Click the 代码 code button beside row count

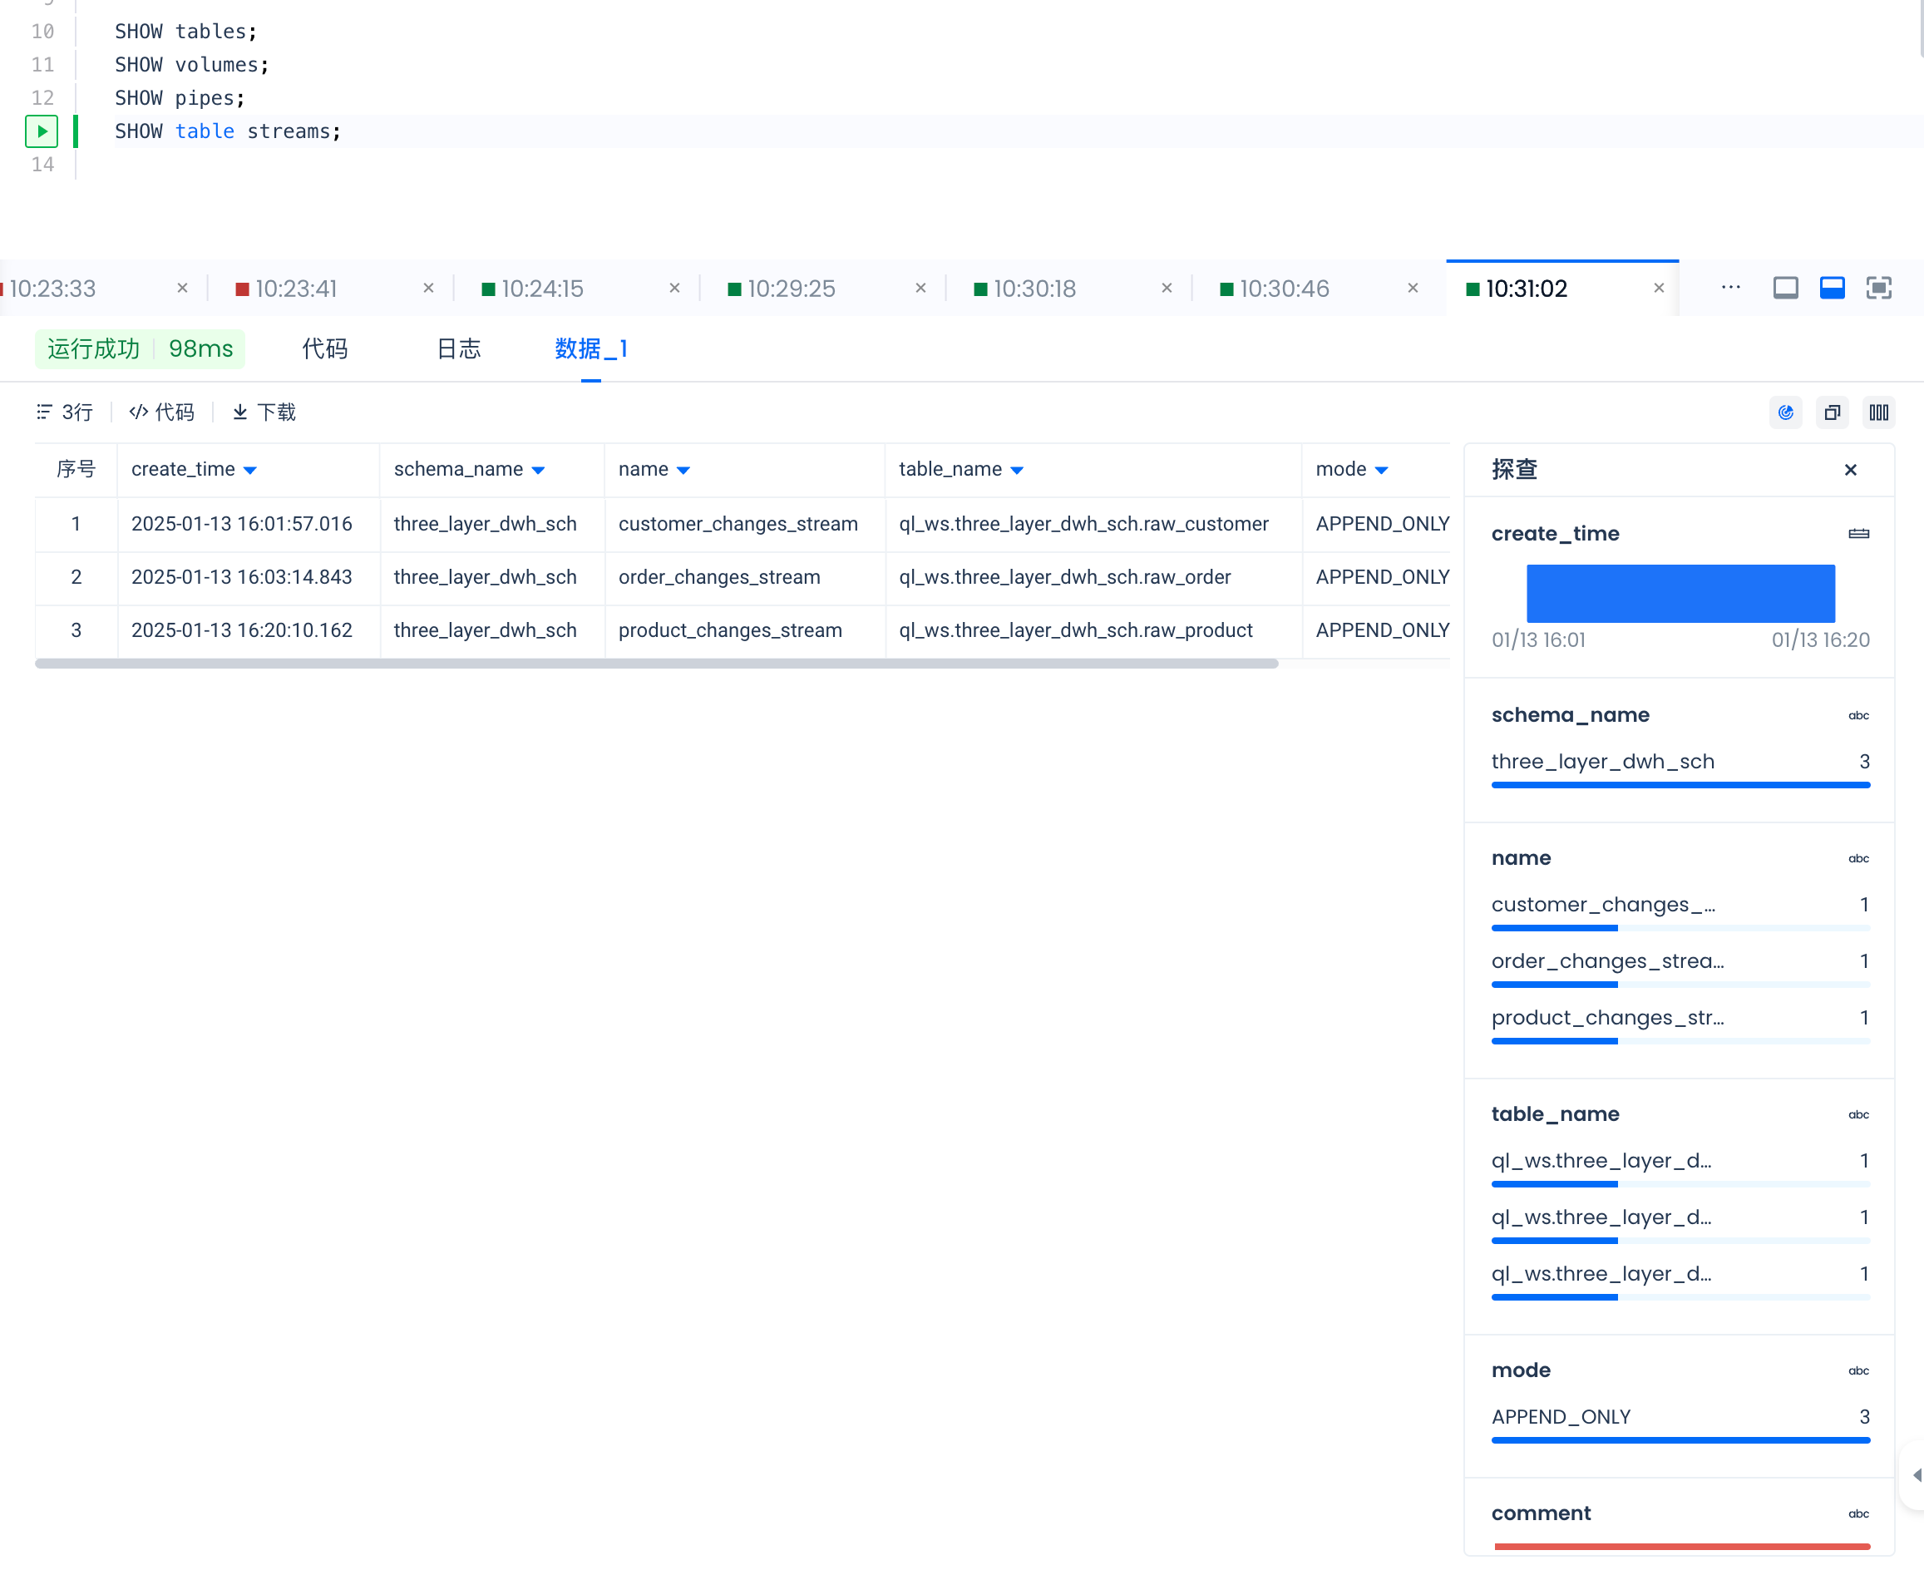pyautogui.click(x=161, y=412)
